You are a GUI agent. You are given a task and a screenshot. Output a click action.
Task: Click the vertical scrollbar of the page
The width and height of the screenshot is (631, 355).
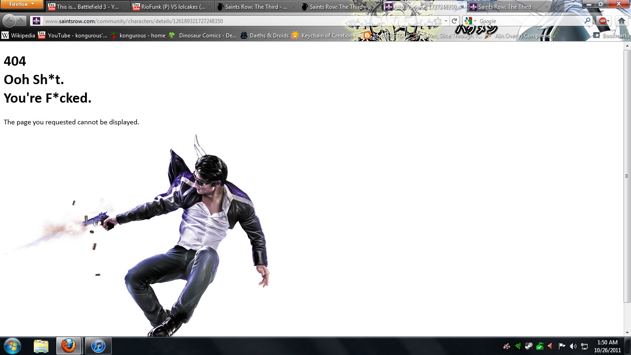[627, 176]
